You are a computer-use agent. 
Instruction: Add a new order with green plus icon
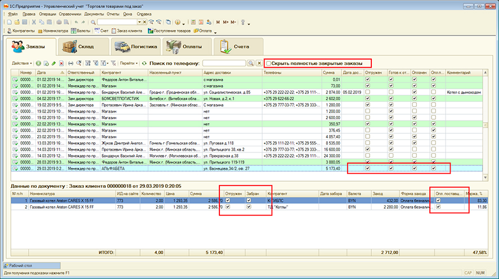pos(39,64)
